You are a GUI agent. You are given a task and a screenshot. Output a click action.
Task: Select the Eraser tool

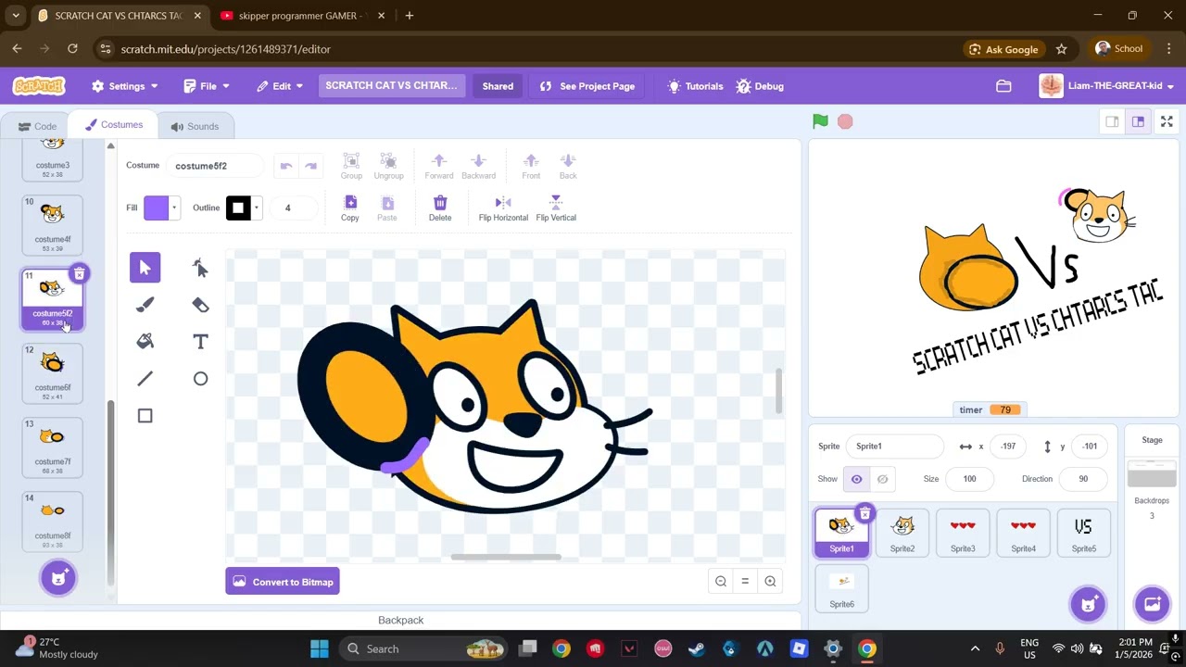click(200, 305)
